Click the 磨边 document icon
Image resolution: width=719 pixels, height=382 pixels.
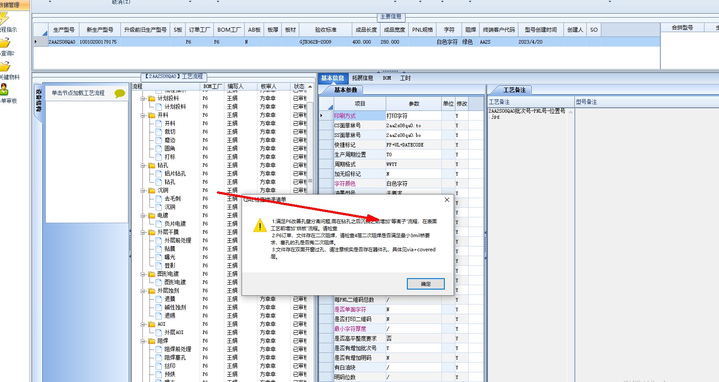click(159, 140)
